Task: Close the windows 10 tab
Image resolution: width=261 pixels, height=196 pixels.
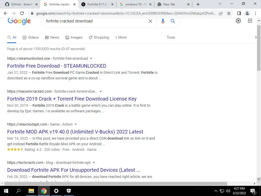Action: pos(150,4)
